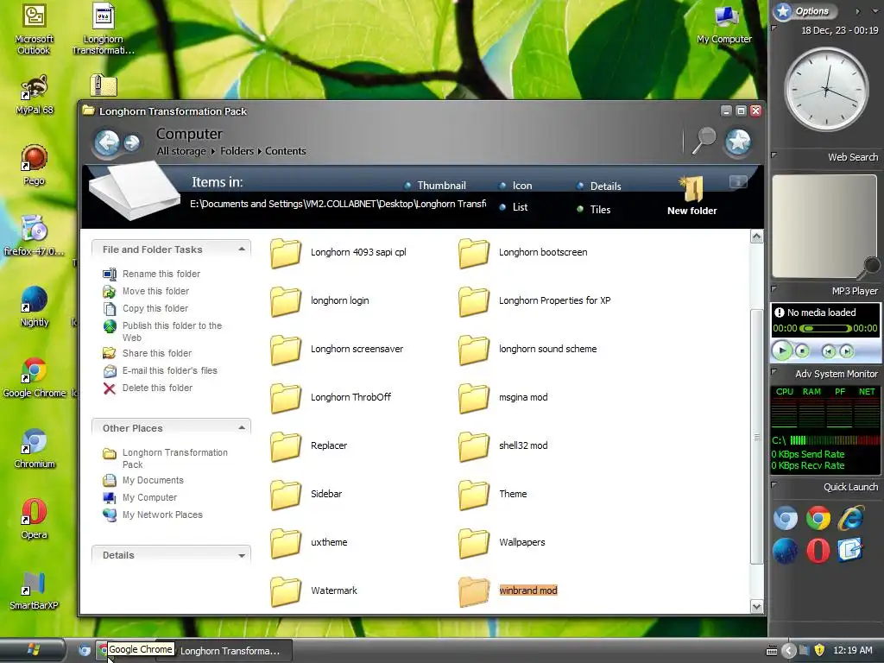Viewport: 884px width, 663px height.
Task: Select List view option
Action: [514, 207]
